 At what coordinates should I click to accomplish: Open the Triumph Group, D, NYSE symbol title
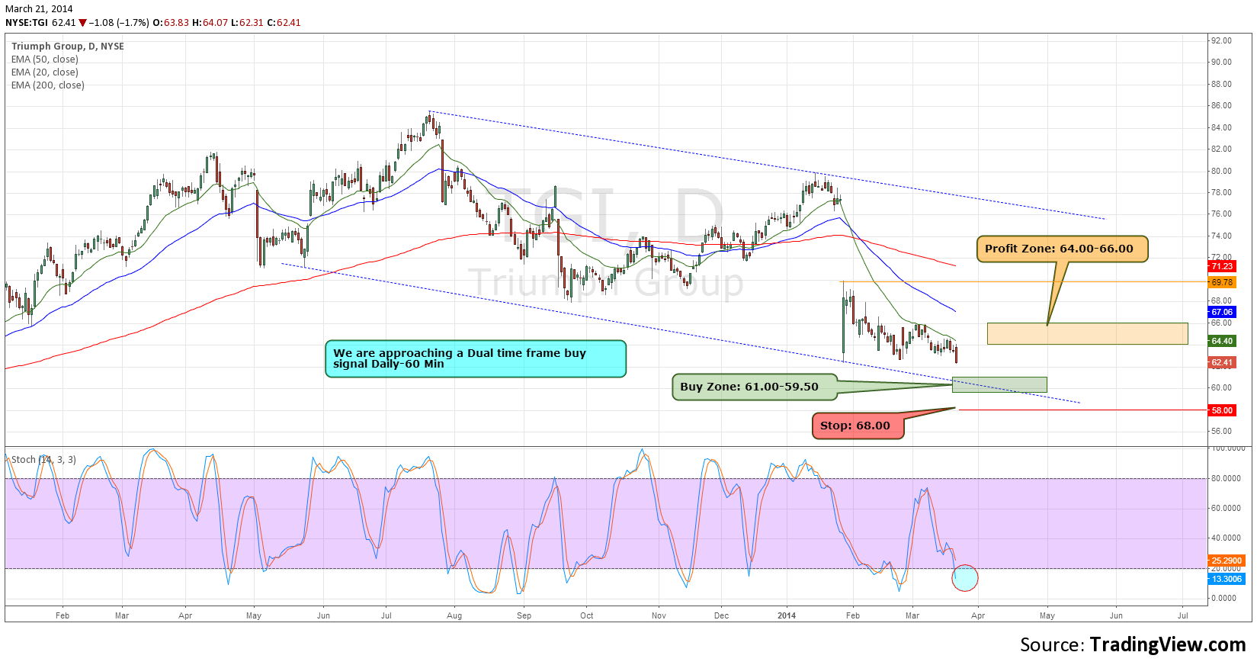point(67,47)
